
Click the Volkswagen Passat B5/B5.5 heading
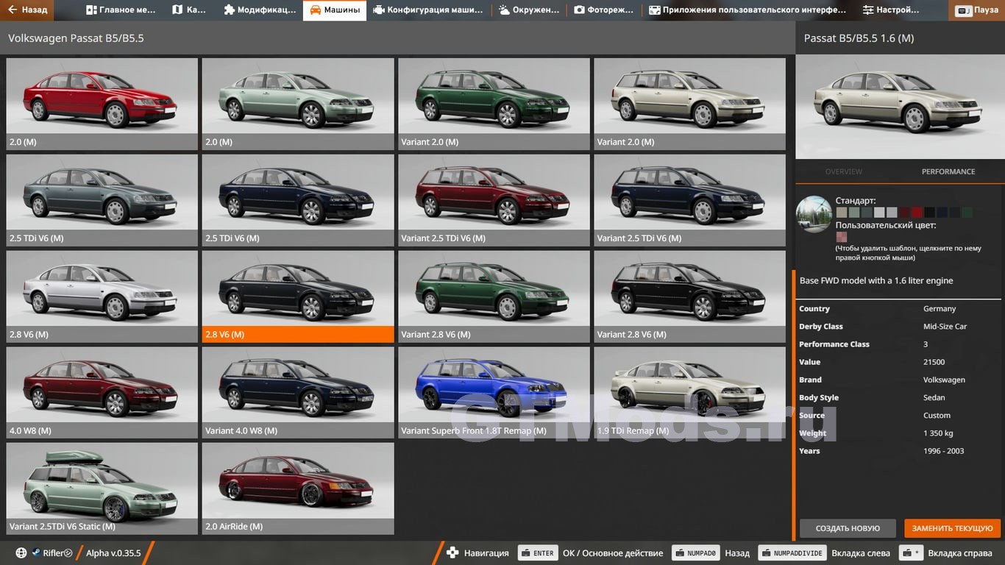pos(76,38)
